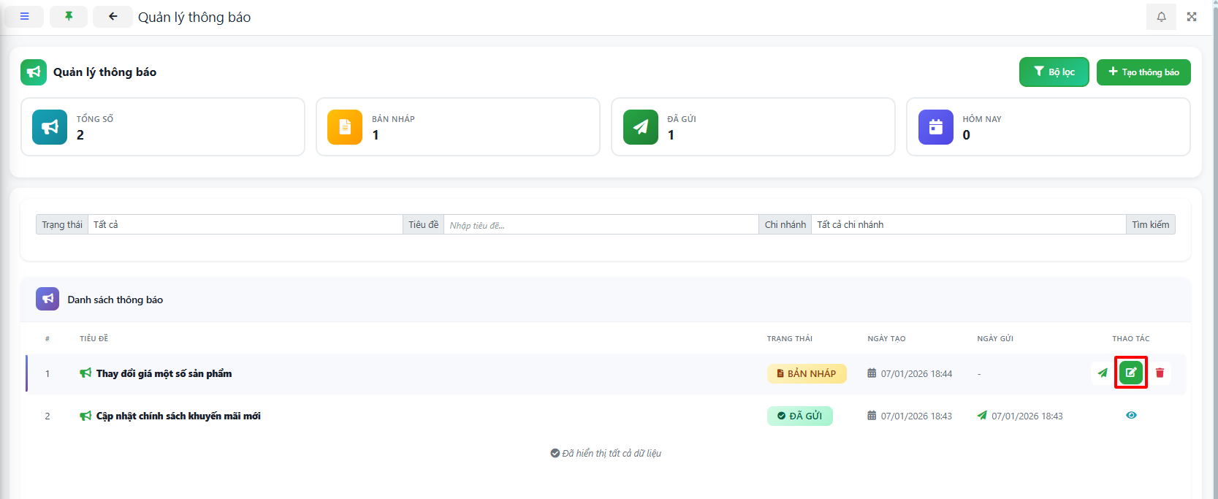Select the Đã gửi summary card
Viewport: 1218px width, 499px height.
(753, 126)
